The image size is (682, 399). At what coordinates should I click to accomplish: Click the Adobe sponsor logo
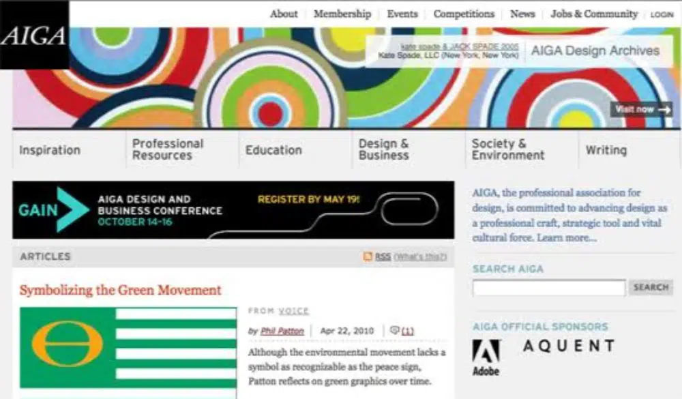tap(486, 357)
